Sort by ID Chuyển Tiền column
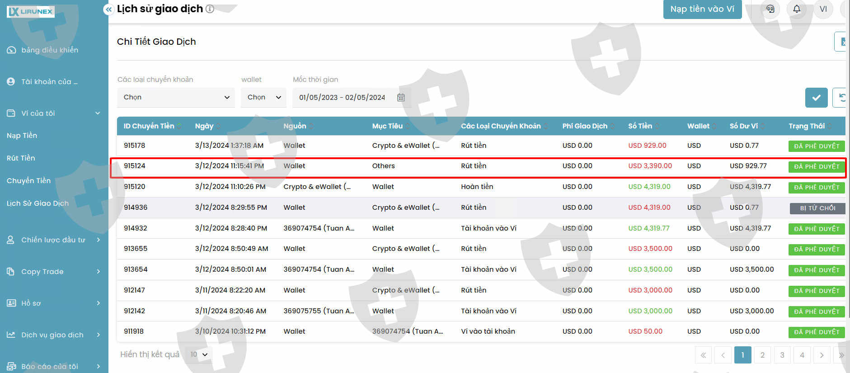 click(x=153, y=126)
